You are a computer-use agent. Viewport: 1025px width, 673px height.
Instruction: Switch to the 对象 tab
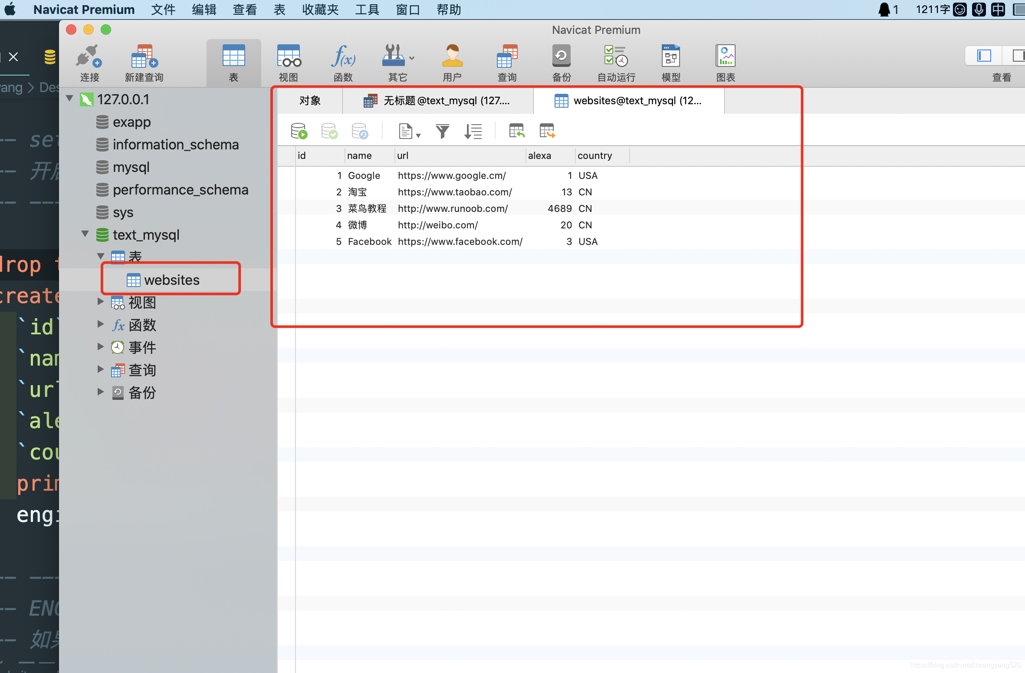coord(310,101)
